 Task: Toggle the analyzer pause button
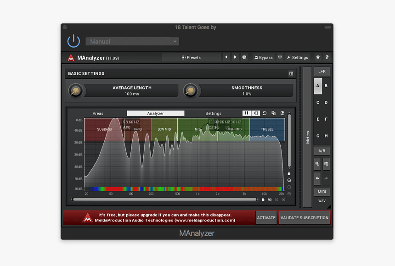246,113
